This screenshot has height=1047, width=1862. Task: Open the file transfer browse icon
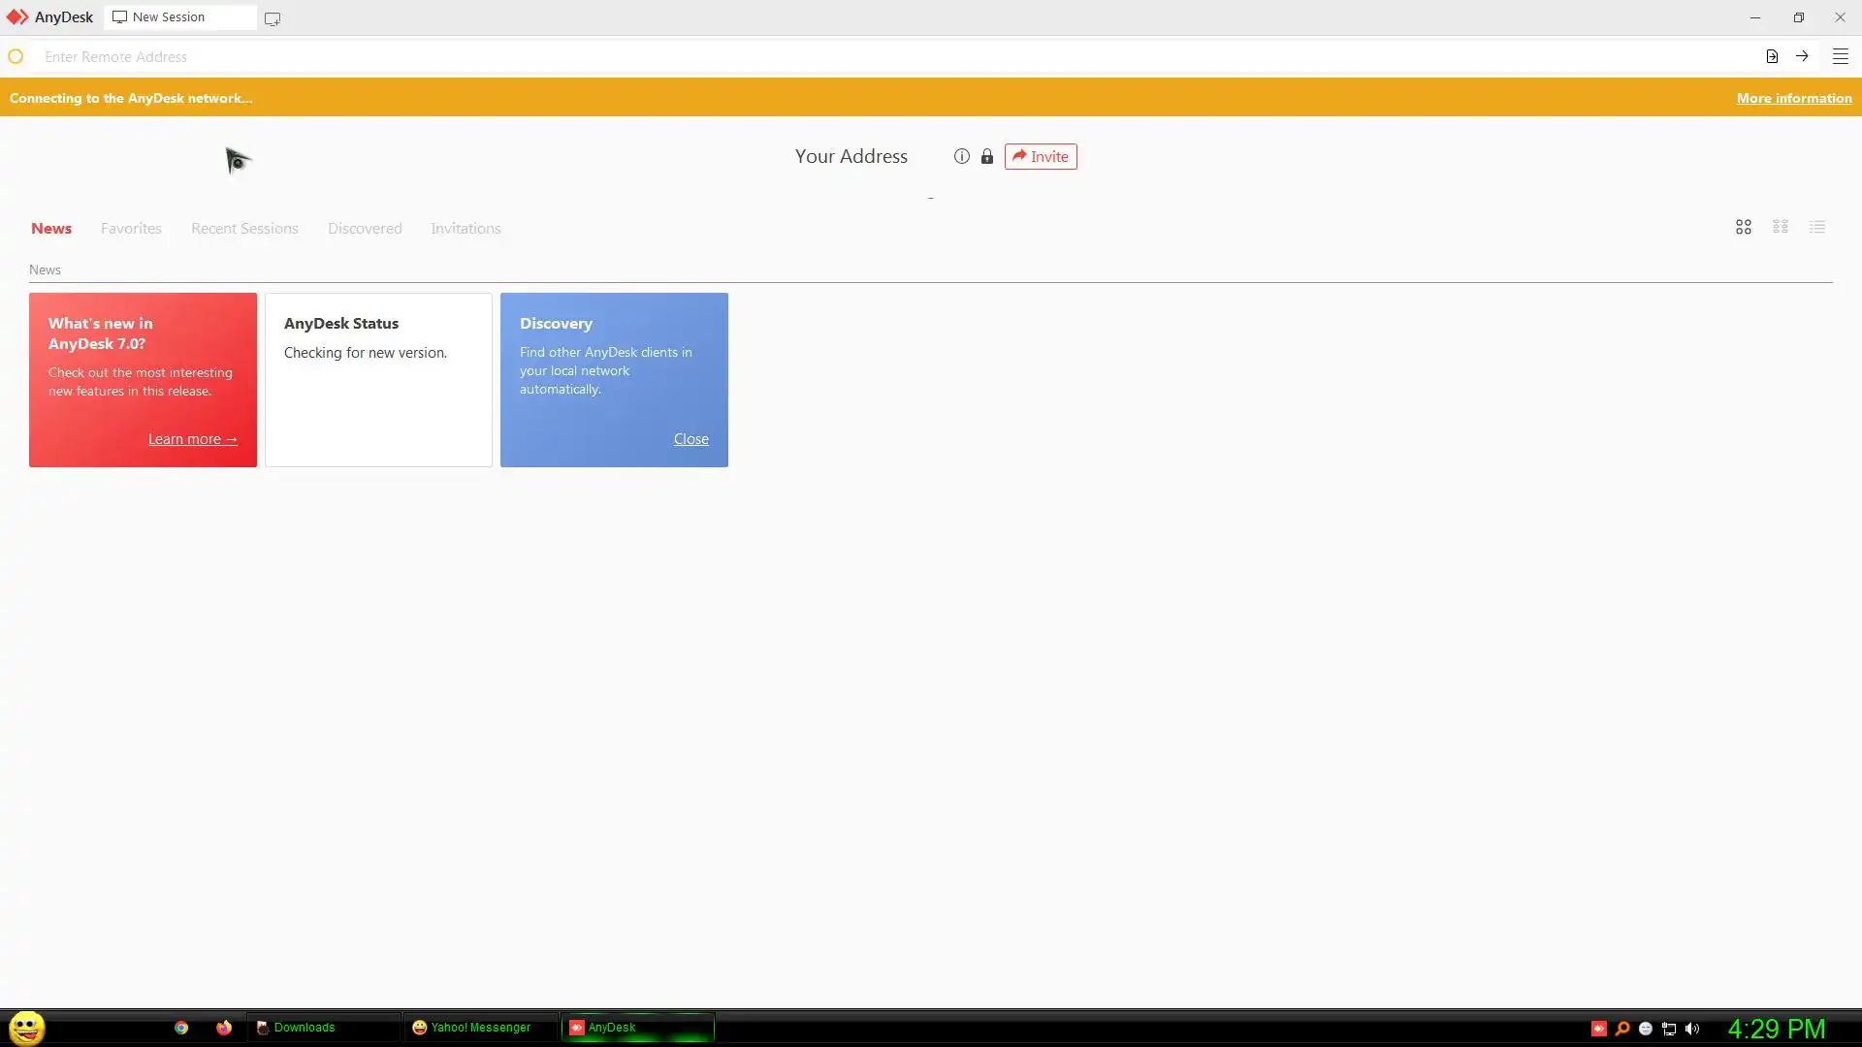[x=1772, y=56]
